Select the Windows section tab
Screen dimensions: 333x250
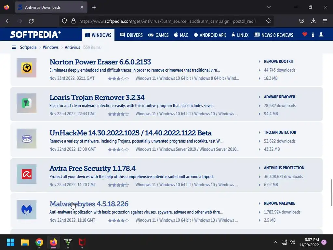point(98,35)
